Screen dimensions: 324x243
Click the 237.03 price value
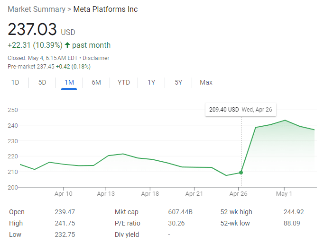point(32,29)
